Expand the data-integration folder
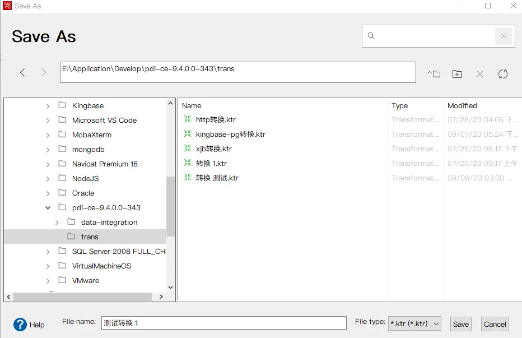This screenshot has width=522, height=338. 57,222
